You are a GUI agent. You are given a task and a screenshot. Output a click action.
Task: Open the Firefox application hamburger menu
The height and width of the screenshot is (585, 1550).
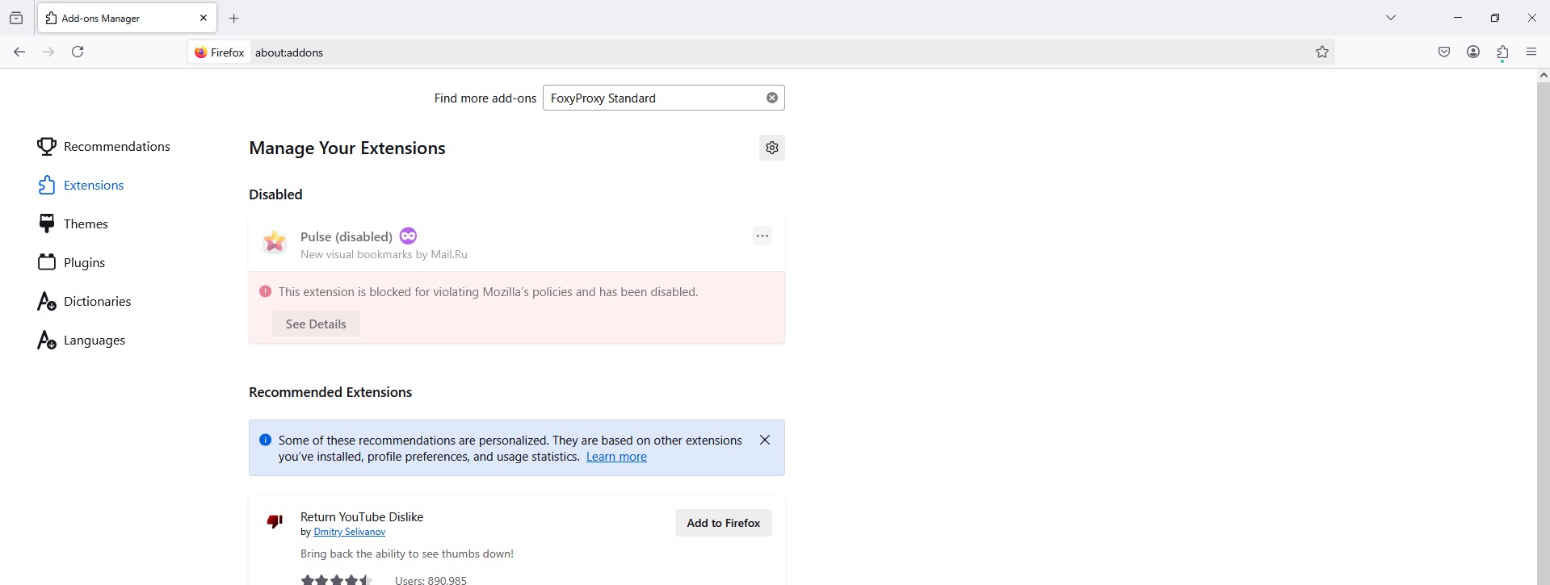click(x=1531, y=52)
